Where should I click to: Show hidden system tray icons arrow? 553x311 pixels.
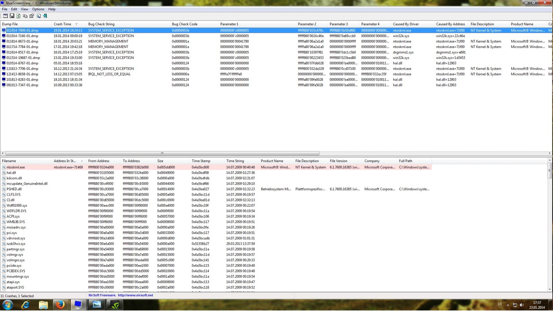click(x=508, y=305)
